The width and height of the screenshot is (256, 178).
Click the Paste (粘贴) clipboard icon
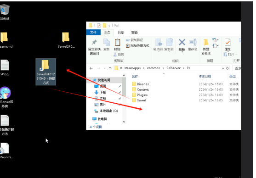coord(117,42)
